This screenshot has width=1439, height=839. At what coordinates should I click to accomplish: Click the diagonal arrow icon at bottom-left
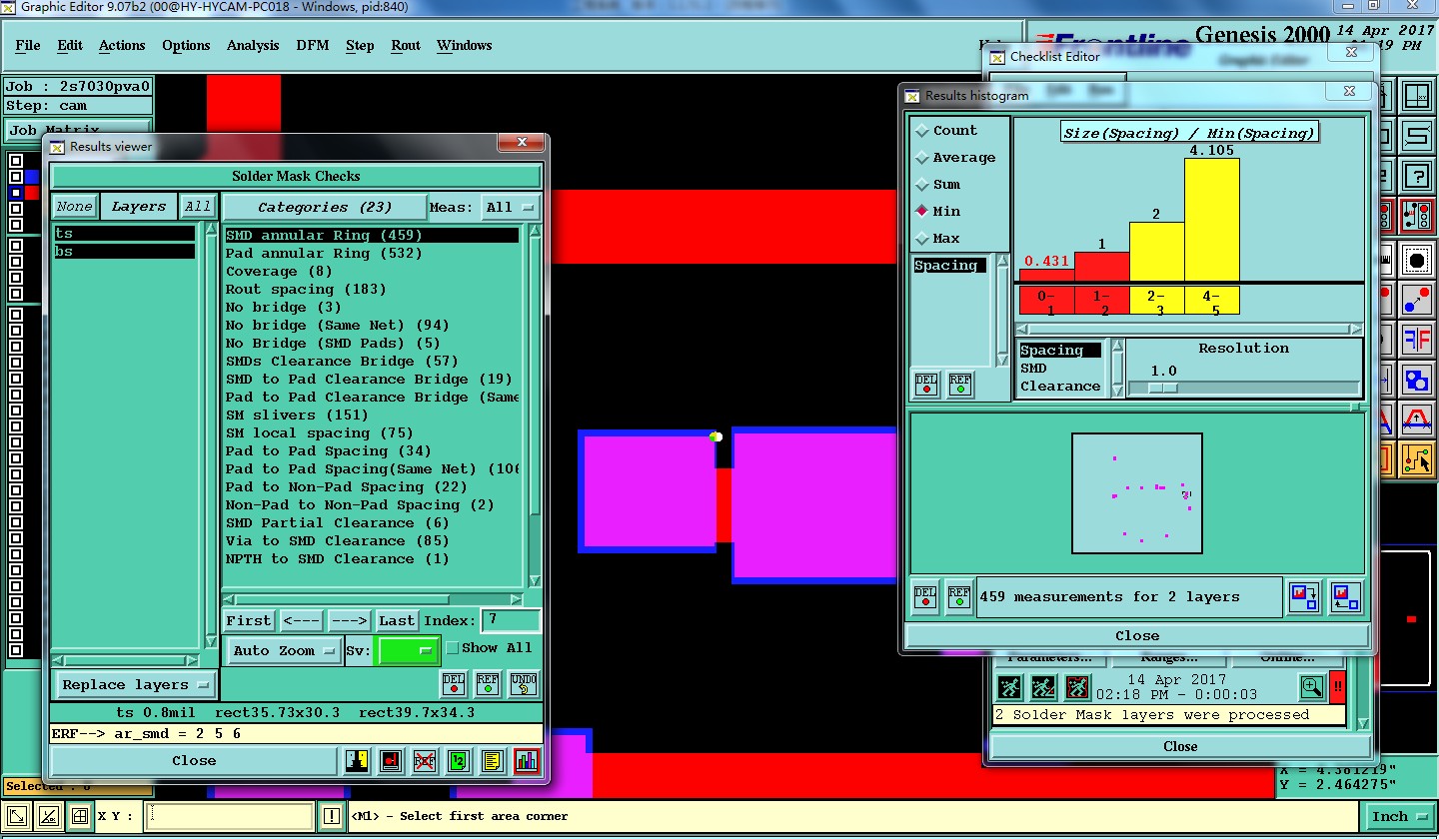click(x=17, y=816)
